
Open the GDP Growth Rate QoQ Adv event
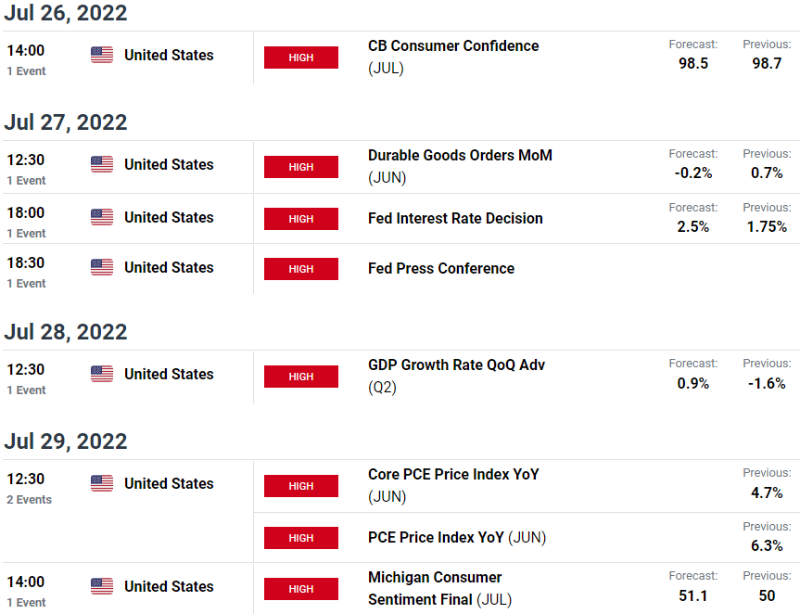[x=456, y=376]
